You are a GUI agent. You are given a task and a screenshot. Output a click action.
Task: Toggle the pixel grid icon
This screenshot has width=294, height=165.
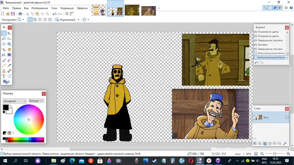pos(67,14)
